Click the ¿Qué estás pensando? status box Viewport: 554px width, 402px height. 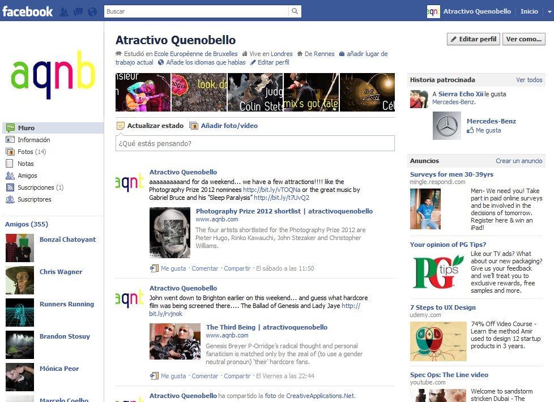coord(255,144)
